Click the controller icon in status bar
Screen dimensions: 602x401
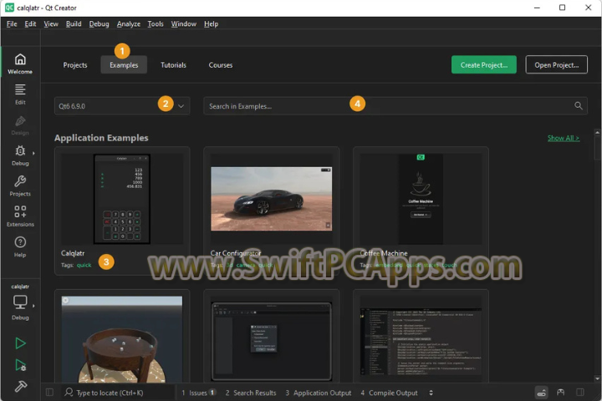click(x=561, y=392)
